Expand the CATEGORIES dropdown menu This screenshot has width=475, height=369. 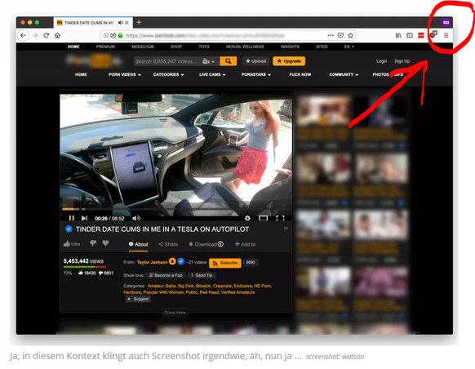168,74
